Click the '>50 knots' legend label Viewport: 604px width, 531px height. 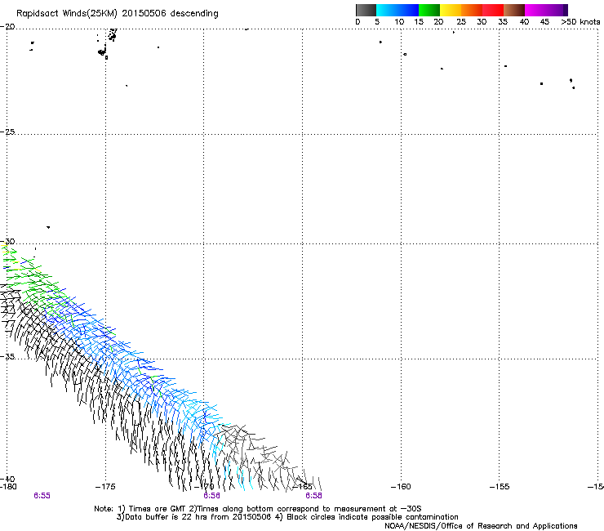click(580, 22)
